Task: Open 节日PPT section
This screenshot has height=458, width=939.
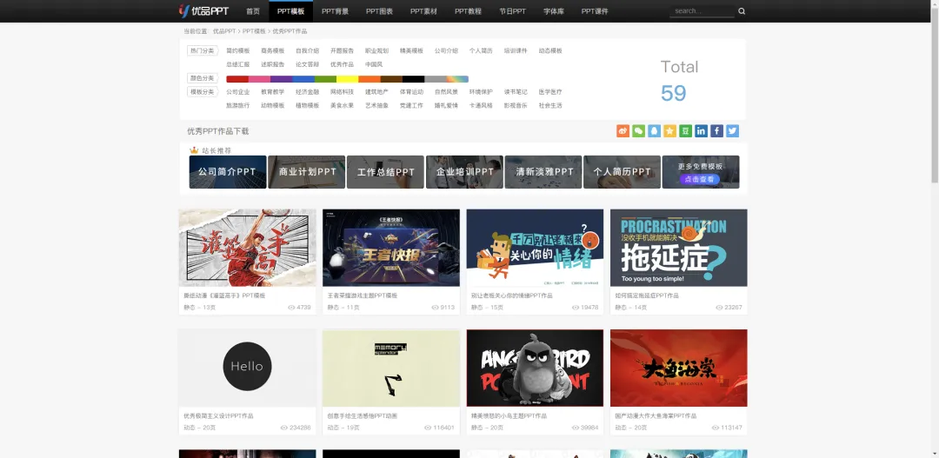Action: pos(512,11)
